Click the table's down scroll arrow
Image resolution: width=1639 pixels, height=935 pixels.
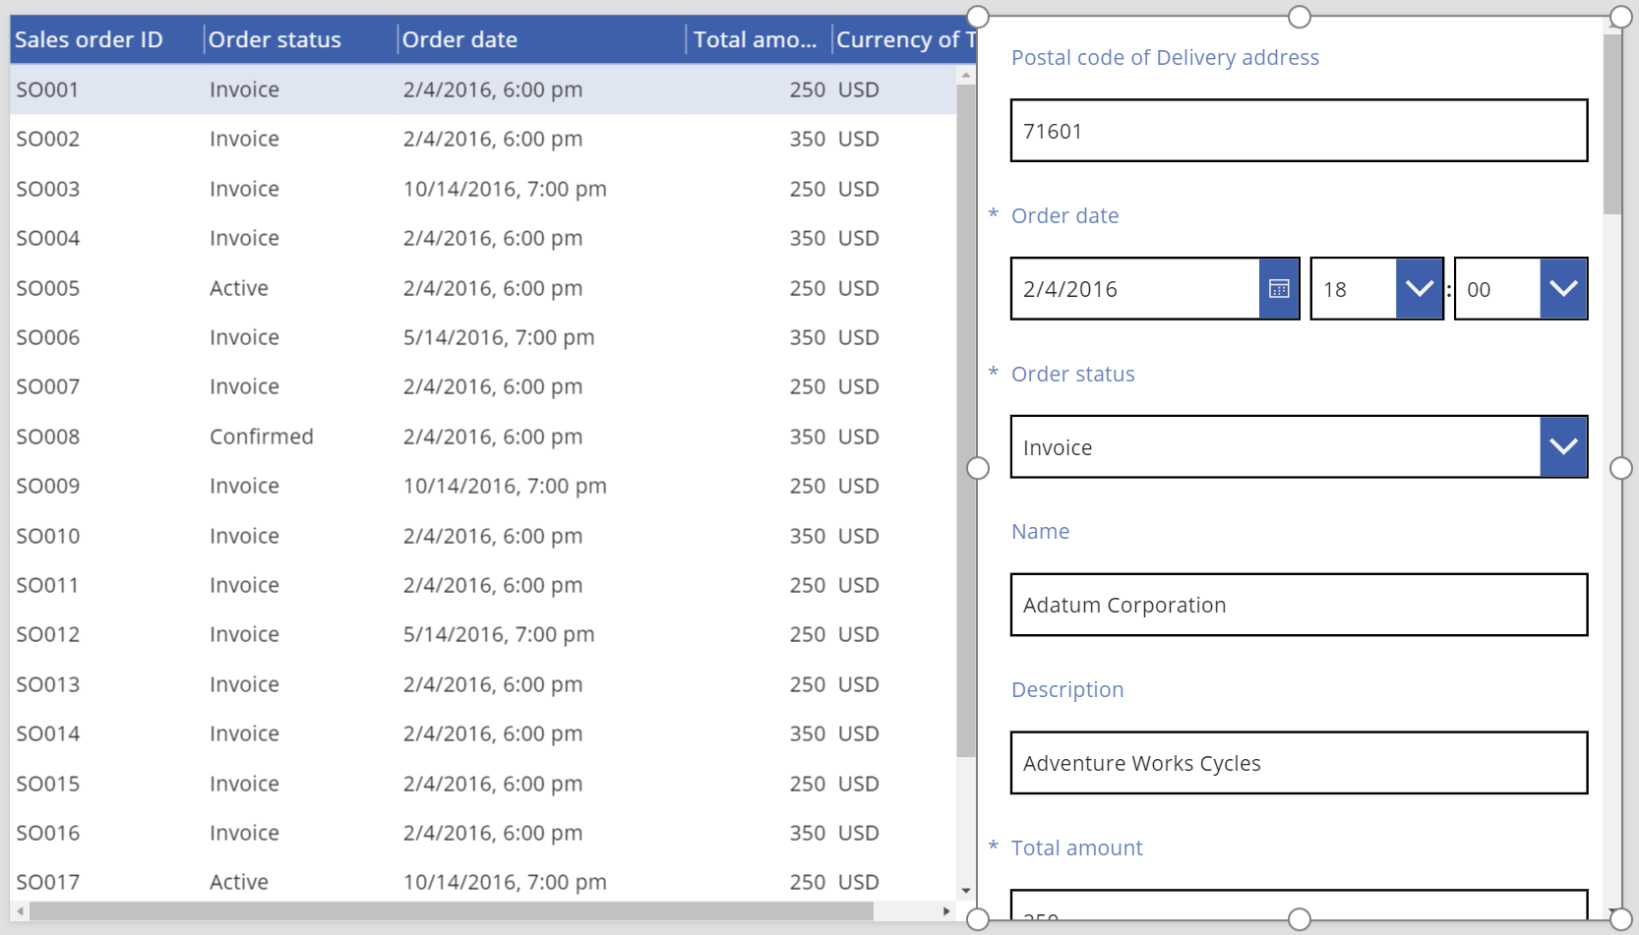point(964,886)
